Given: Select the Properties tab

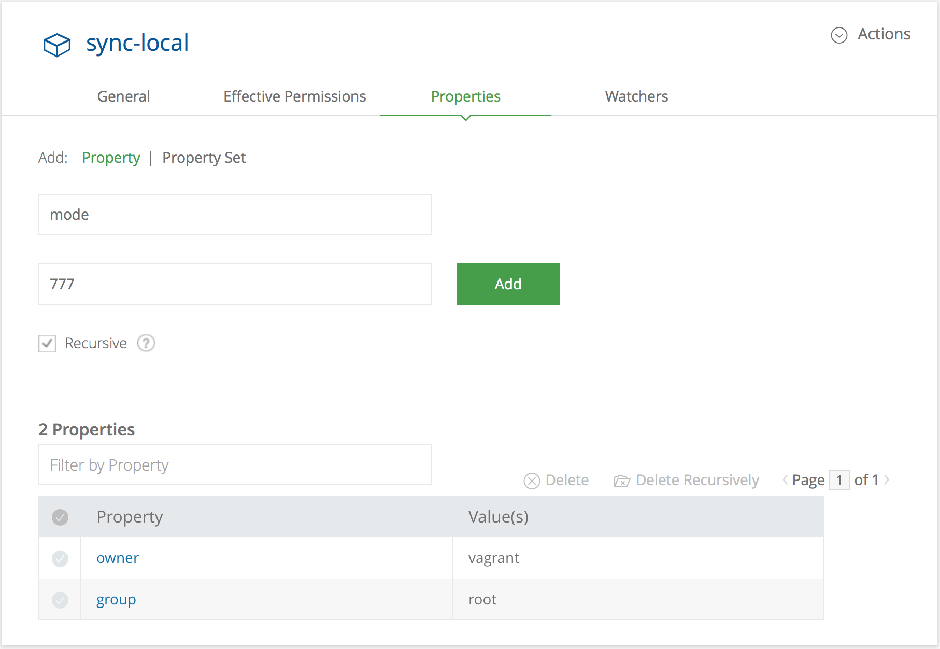Looking at the screenshot, I should click(x=466, y=96).
